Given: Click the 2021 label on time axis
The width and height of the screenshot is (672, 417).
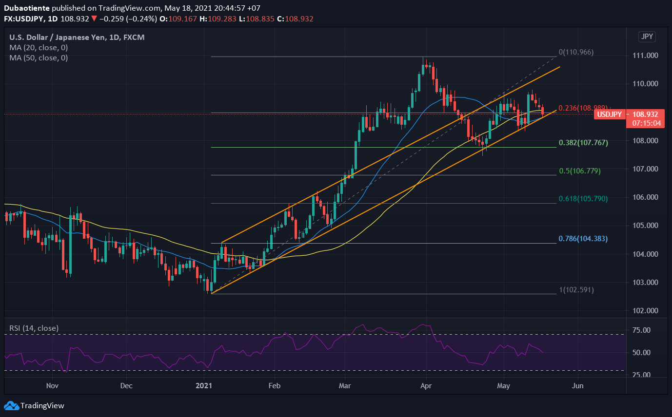Looking at the screenshot, I should pyautogui.click(x=204, y=385).
